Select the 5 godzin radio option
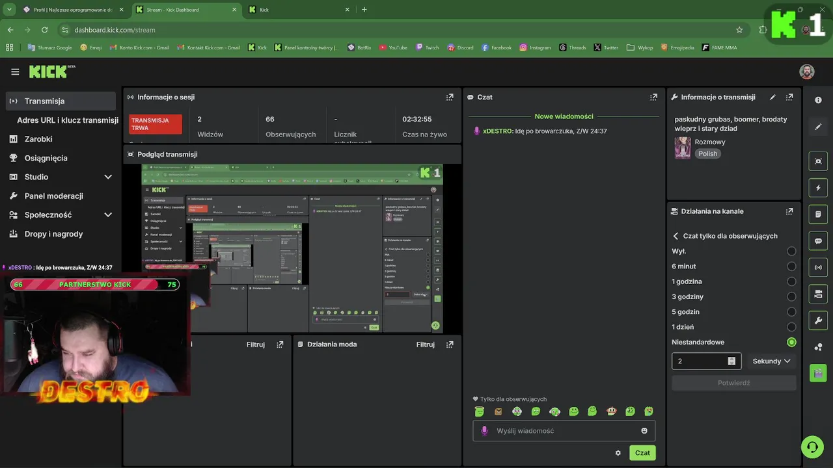This screenshot has height=468, width=833. 791,312
